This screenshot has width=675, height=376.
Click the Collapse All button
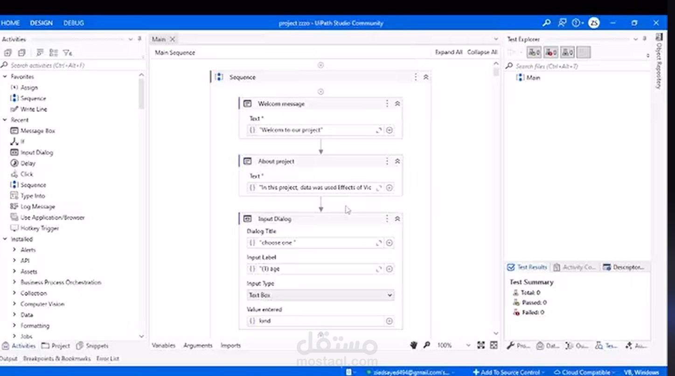coord(482,52)
